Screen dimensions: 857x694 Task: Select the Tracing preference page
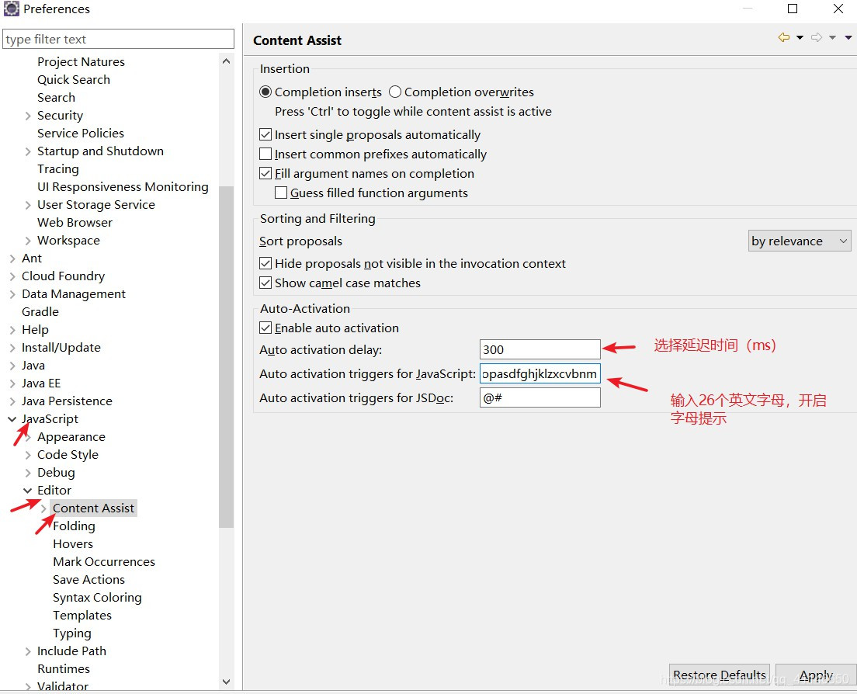click(58, 169)
